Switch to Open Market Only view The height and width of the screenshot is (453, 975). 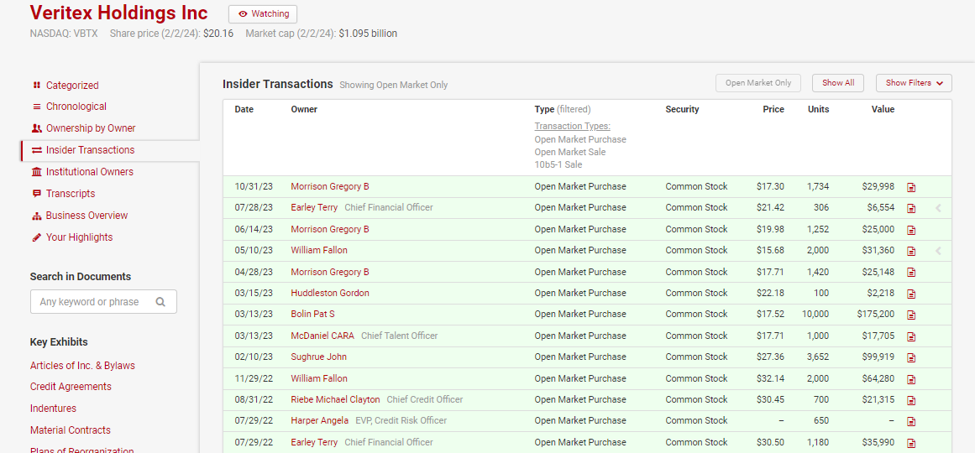tap(758, 83)
